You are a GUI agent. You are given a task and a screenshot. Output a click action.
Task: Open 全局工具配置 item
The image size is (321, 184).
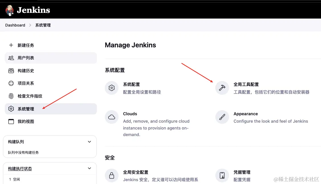click(246, 84)
